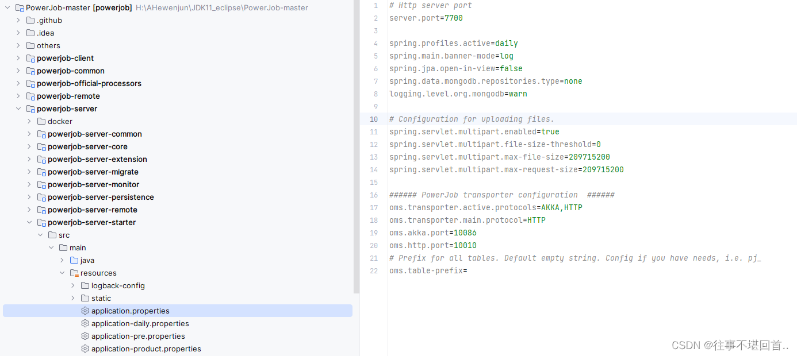
Task: Expand the others folder chevron
Action: pyautogui.click(x=18, y=45)
